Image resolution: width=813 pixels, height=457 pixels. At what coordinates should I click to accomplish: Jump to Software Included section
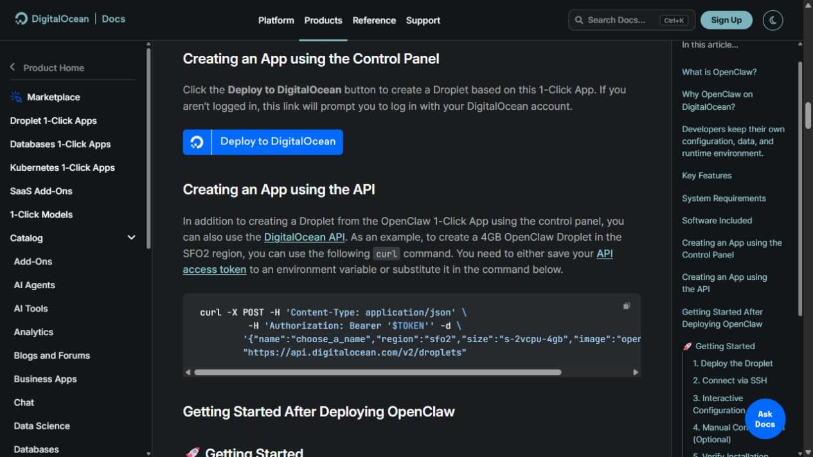point(717,220)
